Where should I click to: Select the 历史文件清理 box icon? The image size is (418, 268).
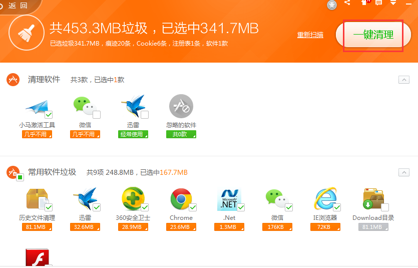pos(37,199)
